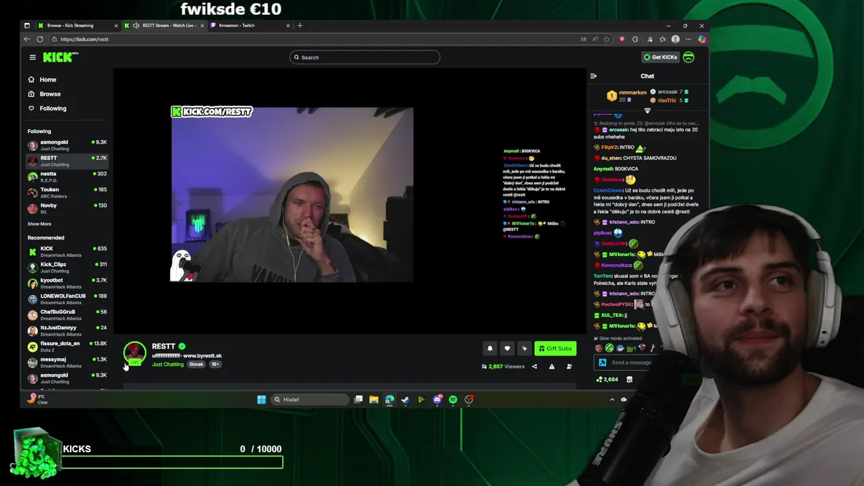Show hidden tray icons chevron
Image resolution: width=864 pixels, height=486 pixels.
tap(612, 400)
